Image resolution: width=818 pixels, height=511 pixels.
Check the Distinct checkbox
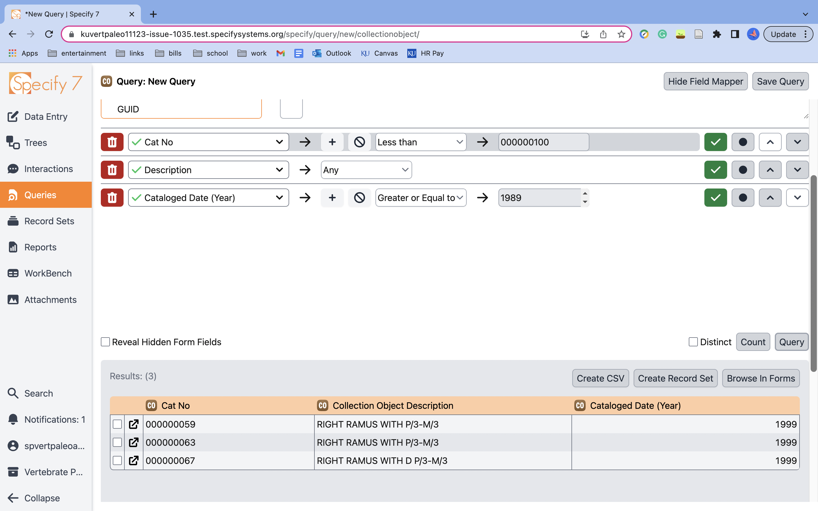click(x=693, y=342)
